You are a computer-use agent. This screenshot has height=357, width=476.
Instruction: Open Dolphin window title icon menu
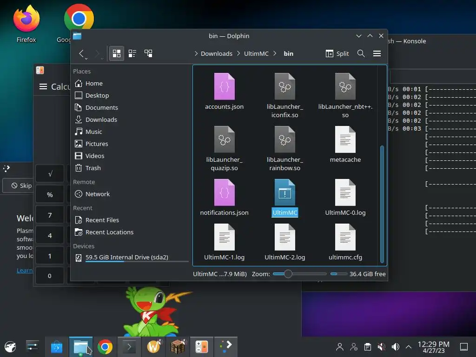click(x=77, y=36)
